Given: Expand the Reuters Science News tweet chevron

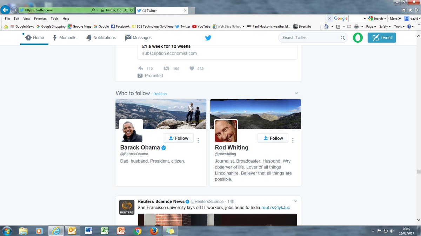Looking at the screenshot, I should pyautogui.click(x=295, y=201).
